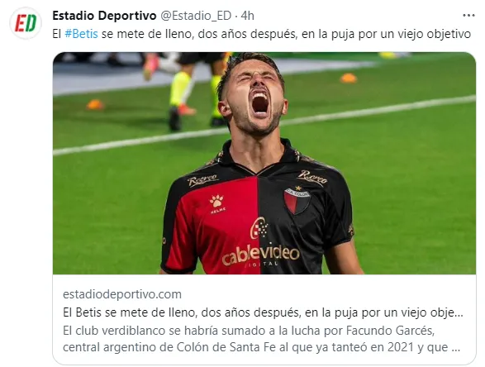The width and height of the screenshot is (485, 367).
Task: Click the Rapro logo on the black shoulder
Action: point(311,178)
